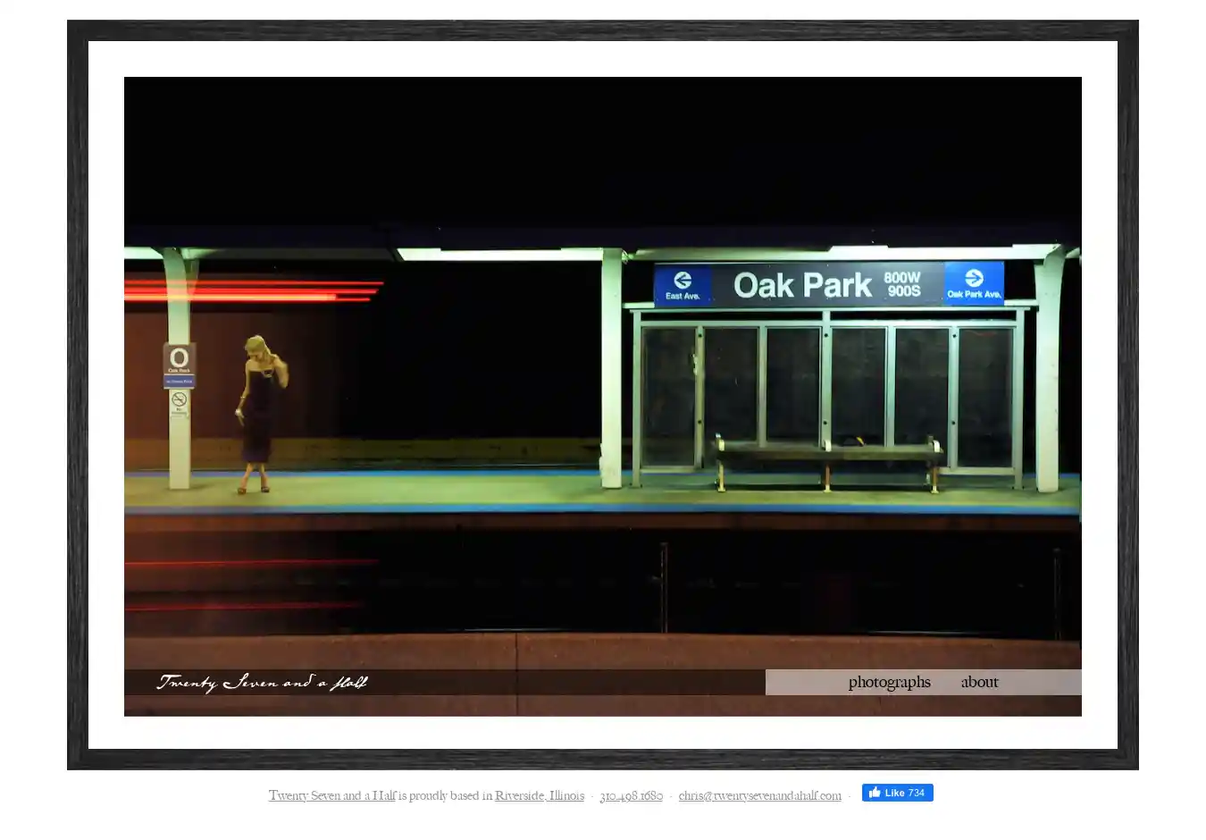Click the cursive Twenty Seven and a Half logo

click(262, 683)
